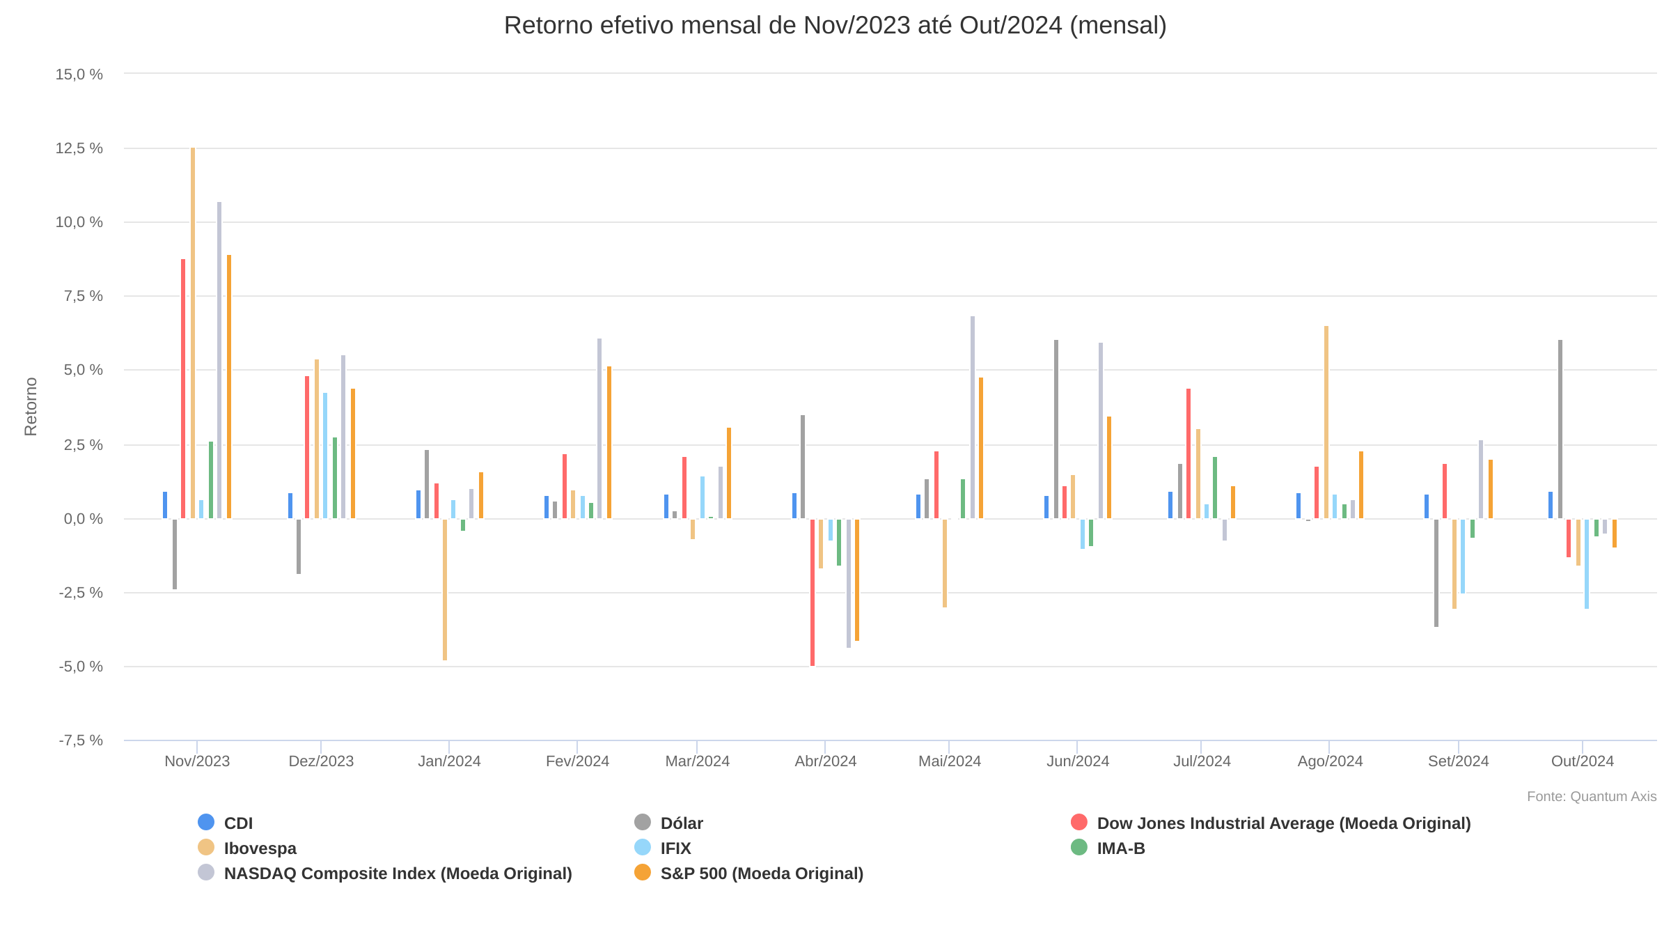The width and height of the screenshot is (1671, 932).
Task: Click the 15,0 % y-axis label
Action: pos(79,74)
